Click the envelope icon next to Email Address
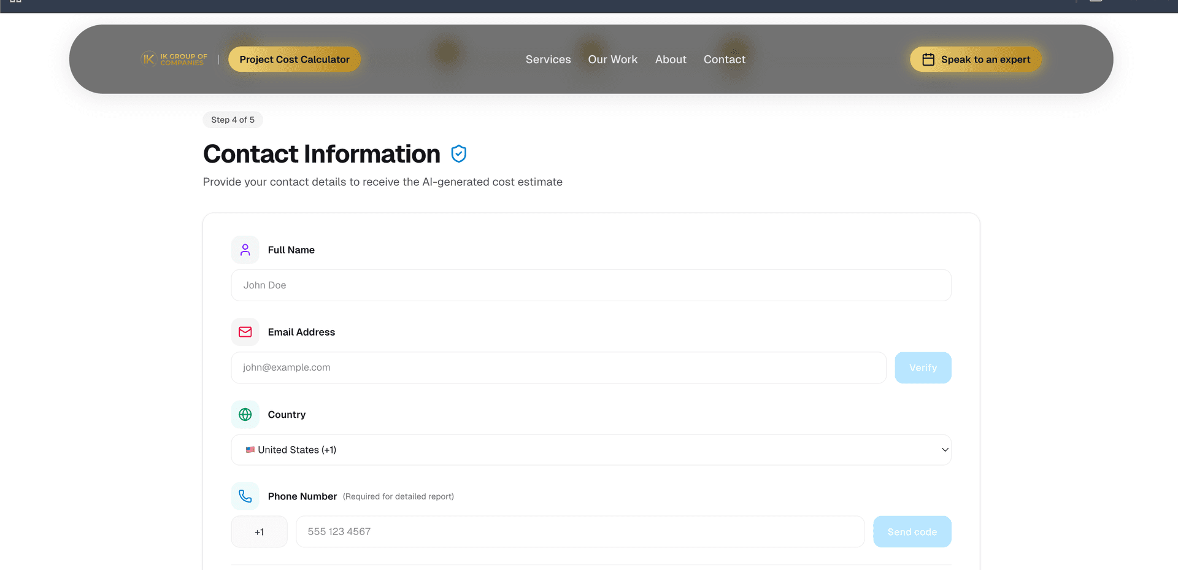 245,332
